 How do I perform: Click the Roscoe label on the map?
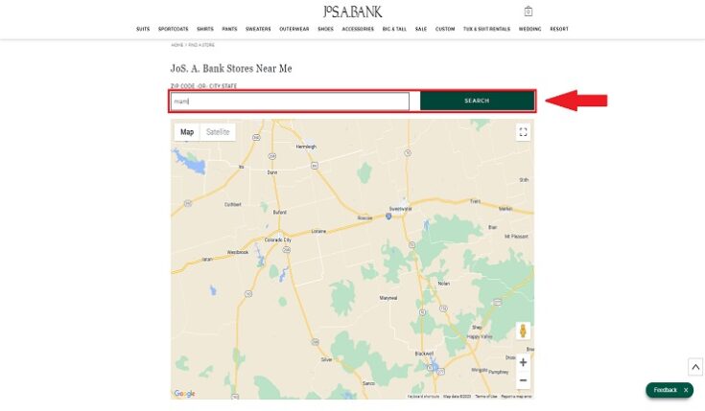pos(364,217)
